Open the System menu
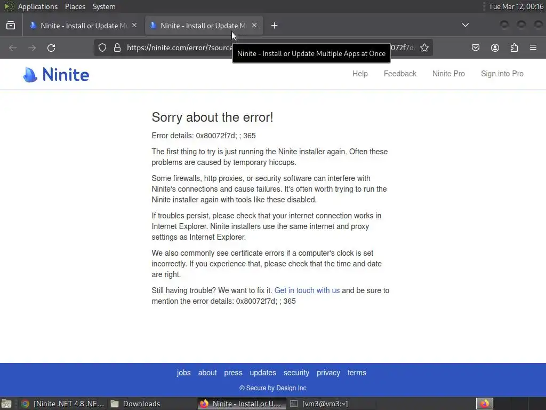This screenshot has height=410, width=546. (x=104, y=6)
